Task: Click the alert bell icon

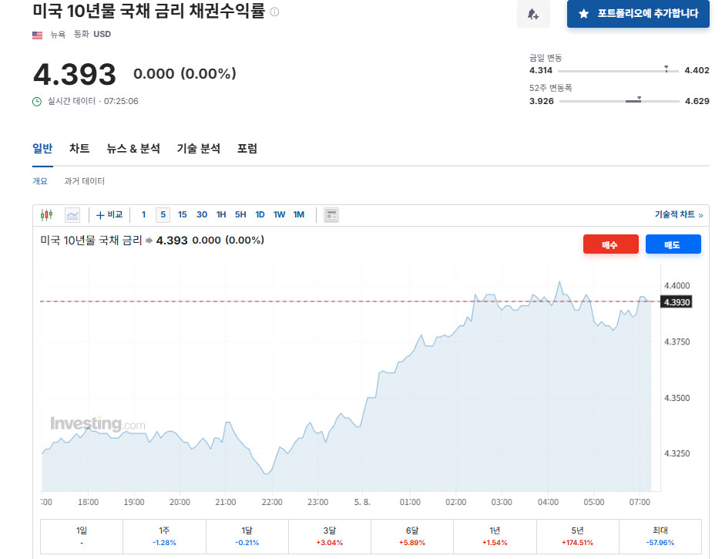Action: [x=533, y=14]
